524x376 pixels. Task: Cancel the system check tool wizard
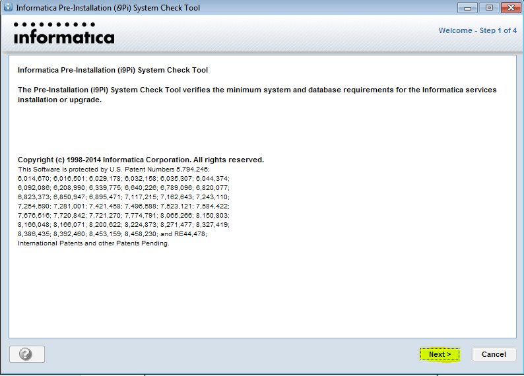click(x=494, y=354)
